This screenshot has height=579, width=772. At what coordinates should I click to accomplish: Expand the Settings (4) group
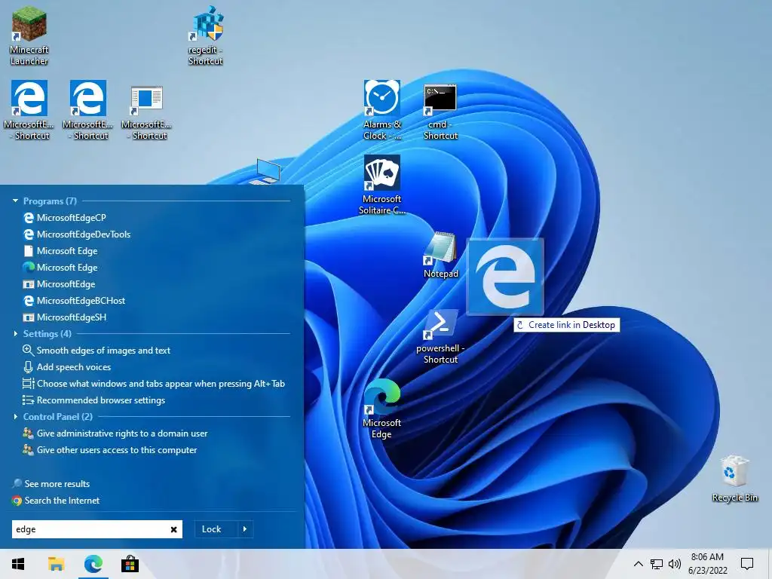[x=15, y=334]
